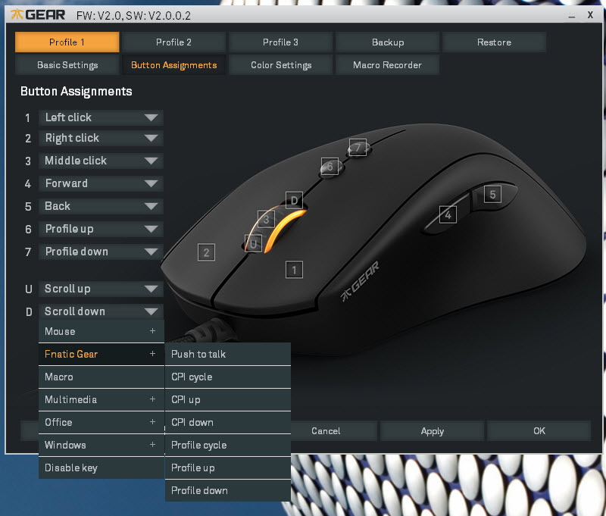Click the OK button

tap(539, 431)
